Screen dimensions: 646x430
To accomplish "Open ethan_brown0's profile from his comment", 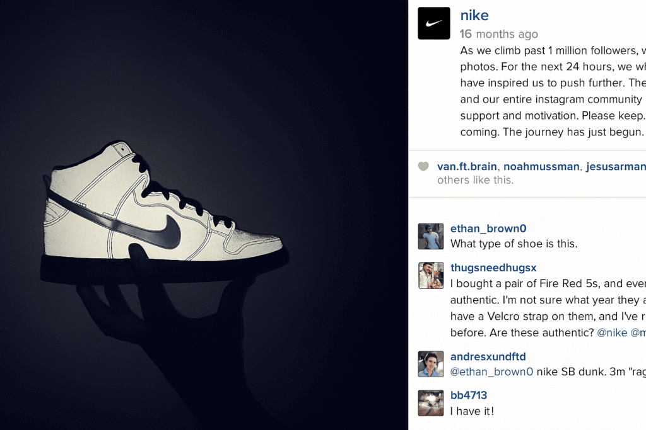I will tap(487, 228).
